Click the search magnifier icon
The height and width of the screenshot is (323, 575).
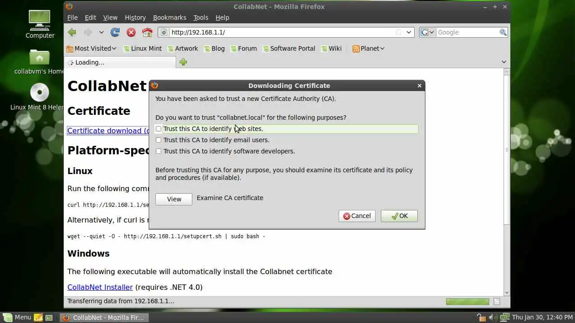pyautogui.click(x=503, y=32)
